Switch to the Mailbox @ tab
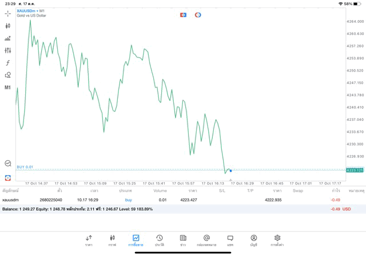Viewport: 366px width, 256px height. pos(206,239)
